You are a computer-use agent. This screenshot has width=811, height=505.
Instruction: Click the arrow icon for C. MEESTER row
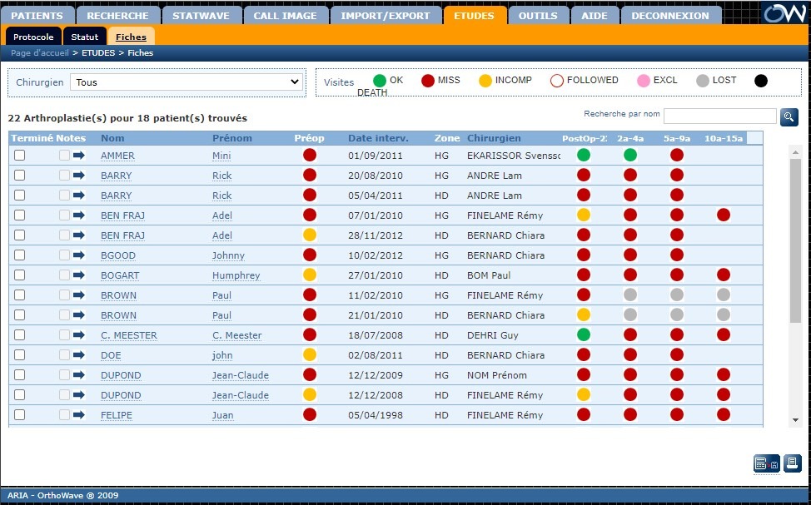click(78, 335)
